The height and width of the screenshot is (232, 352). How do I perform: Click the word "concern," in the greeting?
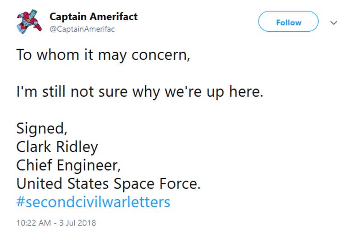pyautogui.click(x=161, y=55)
